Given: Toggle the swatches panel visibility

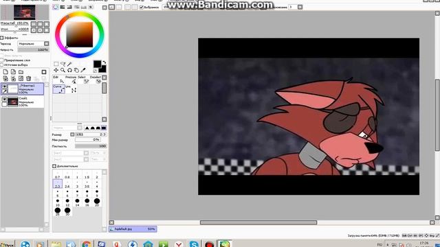Looking at the screenshot, I should click(84, 7).
